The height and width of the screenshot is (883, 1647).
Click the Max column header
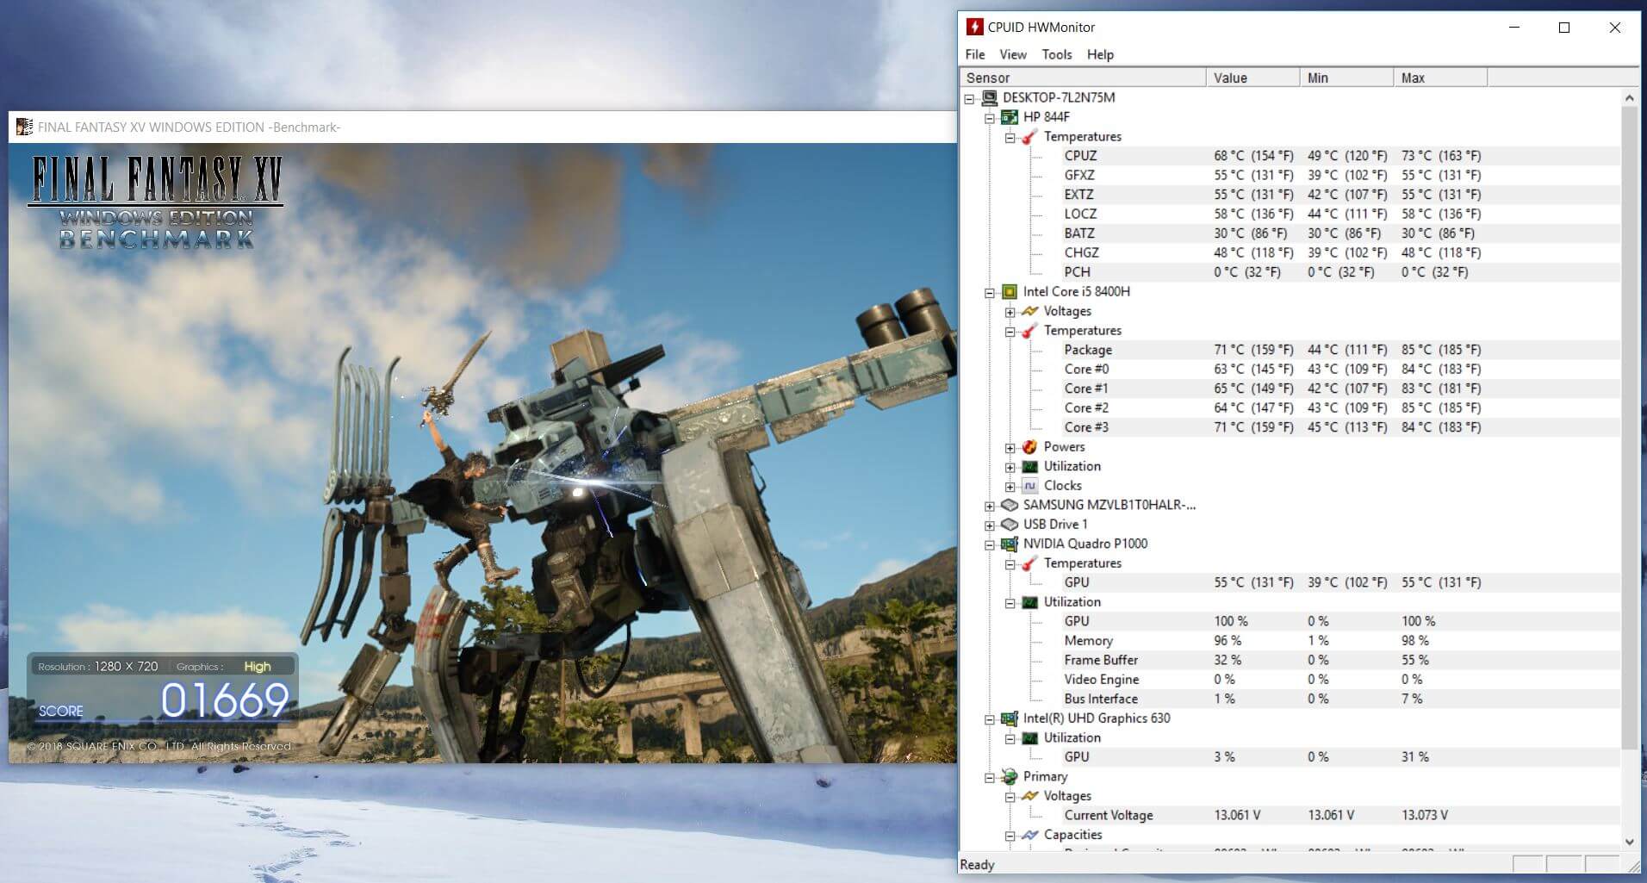[1439, 78]
